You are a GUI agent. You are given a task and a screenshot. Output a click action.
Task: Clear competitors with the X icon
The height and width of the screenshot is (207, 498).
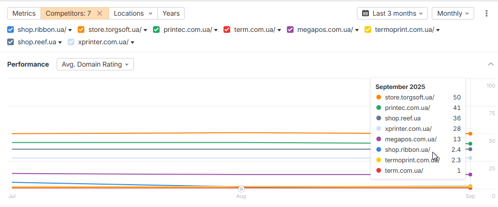pos(100,13)
